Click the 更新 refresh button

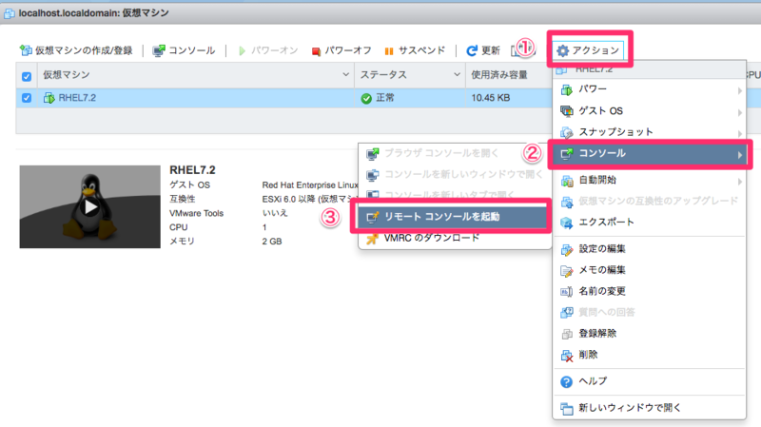(x=483, y=50)
